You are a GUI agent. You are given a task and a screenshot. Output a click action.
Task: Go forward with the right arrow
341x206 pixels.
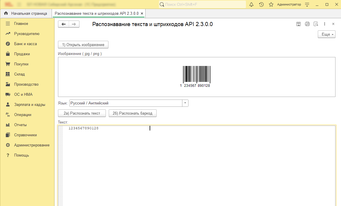tap(74, 24)
